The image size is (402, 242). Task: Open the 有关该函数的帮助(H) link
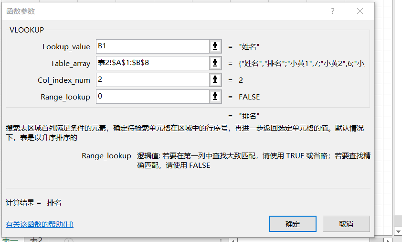coord(40,224)
